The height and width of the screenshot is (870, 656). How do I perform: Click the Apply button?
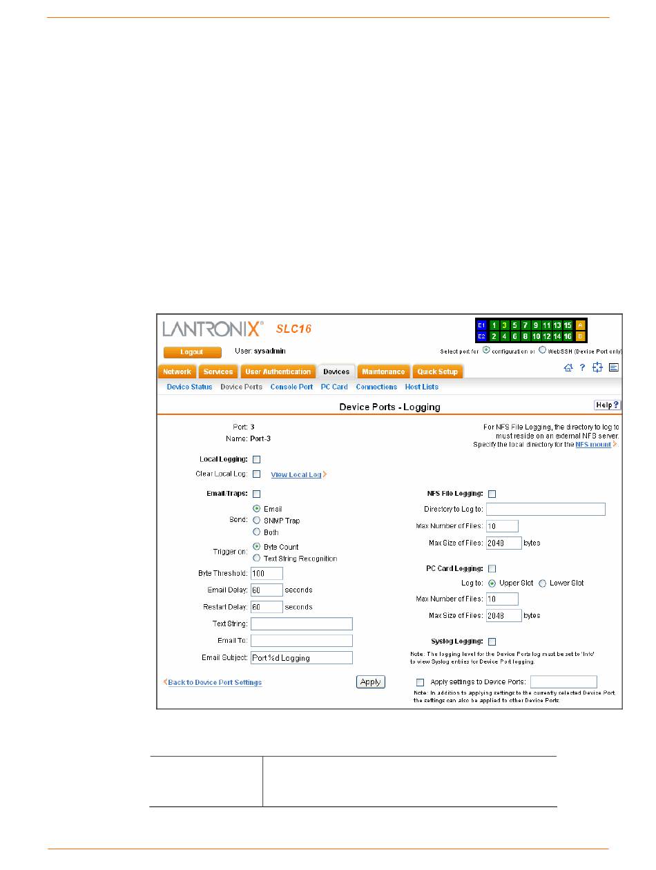coord(371,682)
